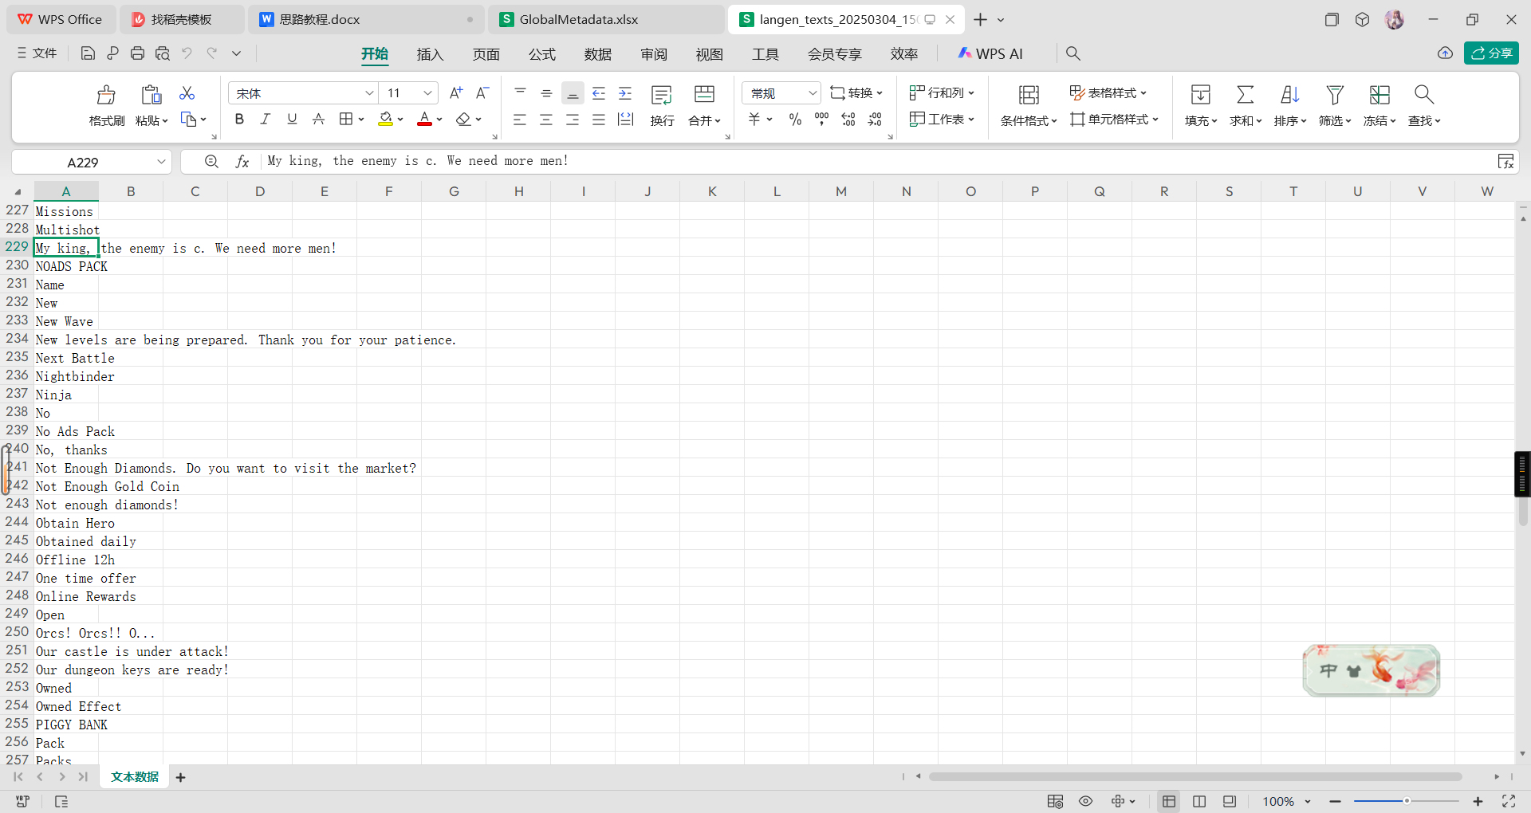Click the Print icon in quick toolbar

pyautogui.click(x=137, y=53)
